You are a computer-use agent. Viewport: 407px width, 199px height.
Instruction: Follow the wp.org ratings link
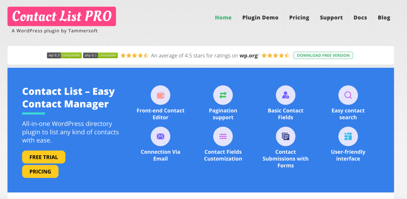coord(249,56)
